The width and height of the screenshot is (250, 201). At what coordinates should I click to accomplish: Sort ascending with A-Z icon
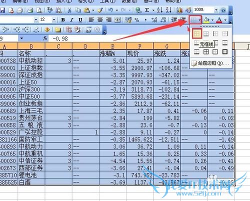[x=160, y=10]
